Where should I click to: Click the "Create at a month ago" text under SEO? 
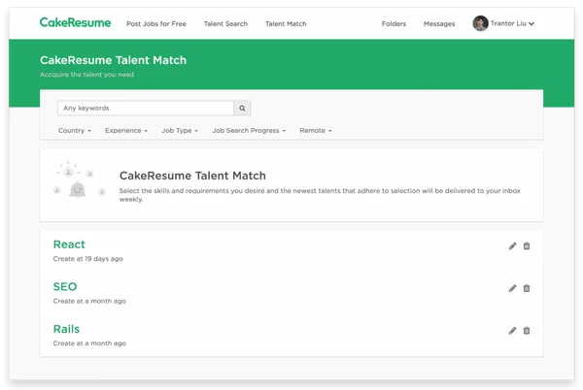click(x=89, y=302)
